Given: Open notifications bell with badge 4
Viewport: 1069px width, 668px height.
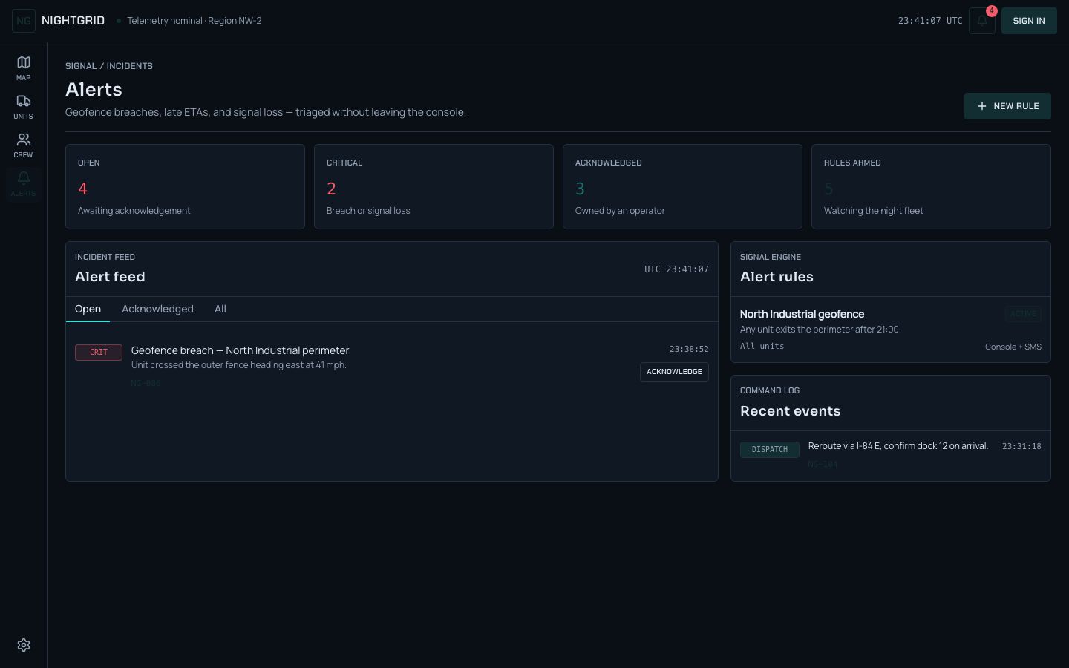Looking at the screenshot, I should click(982, 21).
